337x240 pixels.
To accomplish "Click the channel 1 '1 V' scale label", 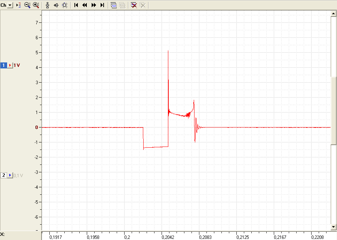I will (x=17, y=65).
